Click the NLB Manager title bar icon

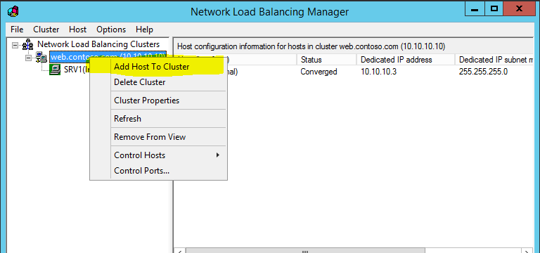click(x=13, y=12)
